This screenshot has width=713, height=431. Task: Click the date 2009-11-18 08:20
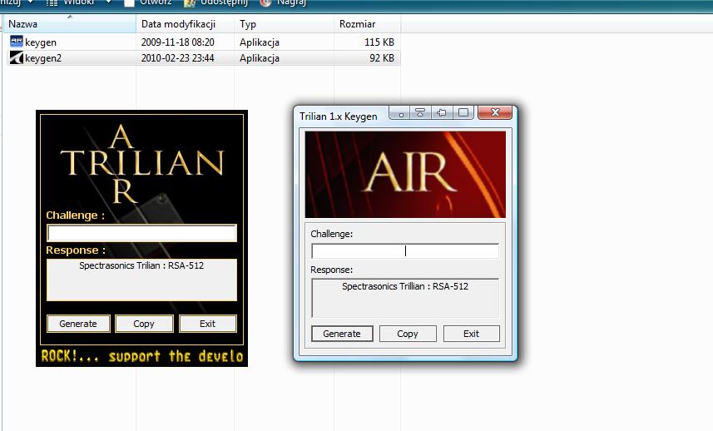click(177, 42)
